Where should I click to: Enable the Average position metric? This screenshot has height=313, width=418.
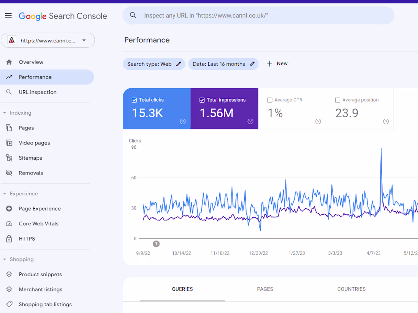337,100
